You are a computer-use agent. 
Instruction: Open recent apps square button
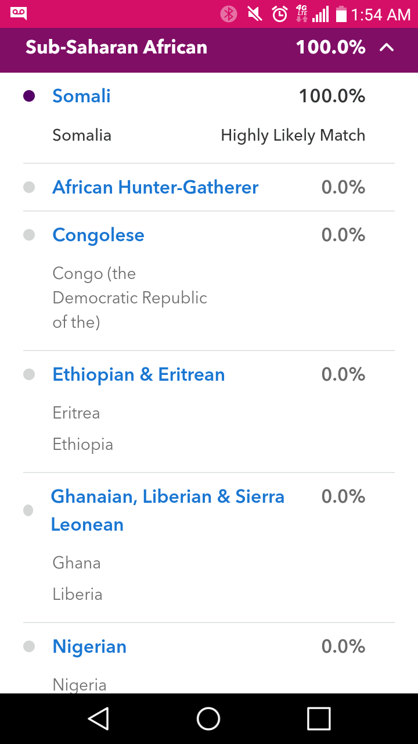tap(319, 718)
